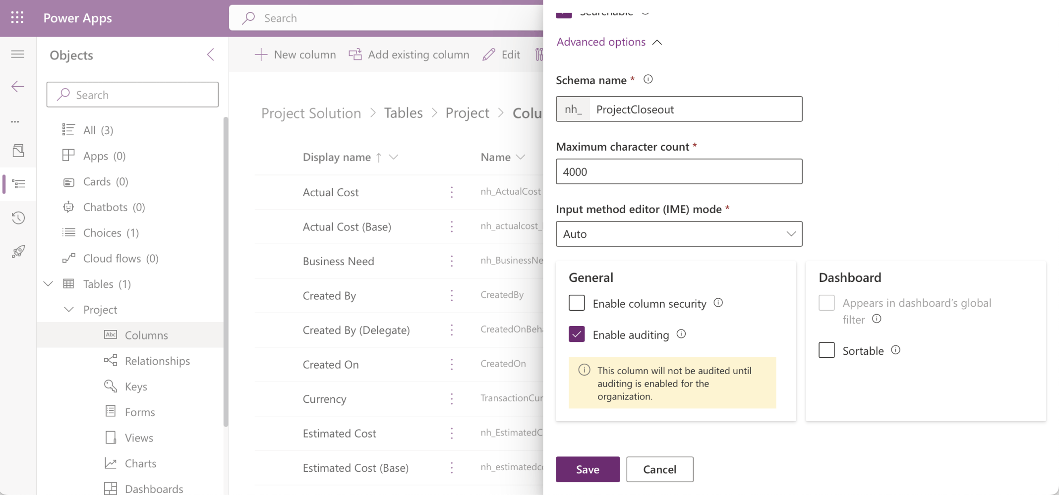The image size is (1059, 495).
Task: Click the rocket publish icon in left rail
Action: [x=18, y=252]
